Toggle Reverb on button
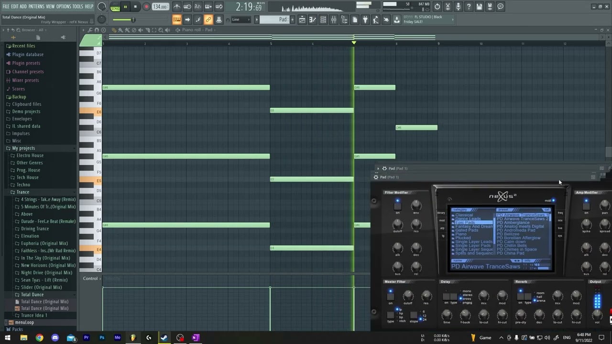612x344 pixels. point(520,296)
